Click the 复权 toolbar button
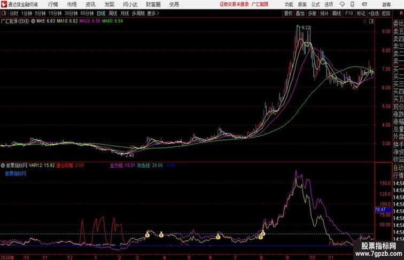The width and height of the screenshot is (404, 260). (289, 13)
